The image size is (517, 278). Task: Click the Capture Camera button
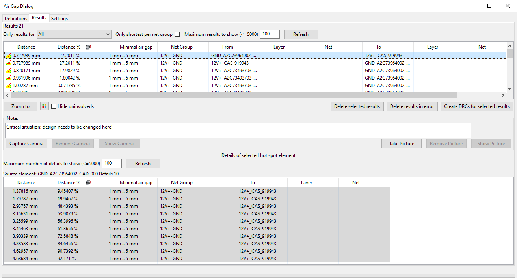[x=26, y=144]
